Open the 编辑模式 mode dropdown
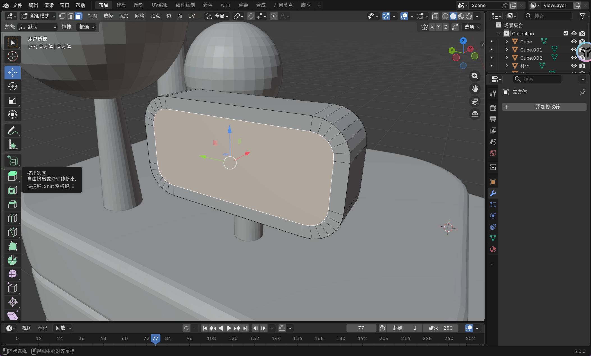 pos(38,16)
